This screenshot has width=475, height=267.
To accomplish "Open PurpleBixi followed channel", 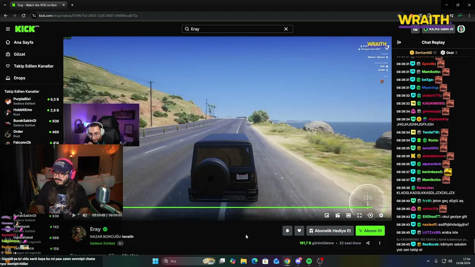I will (32, 101).
